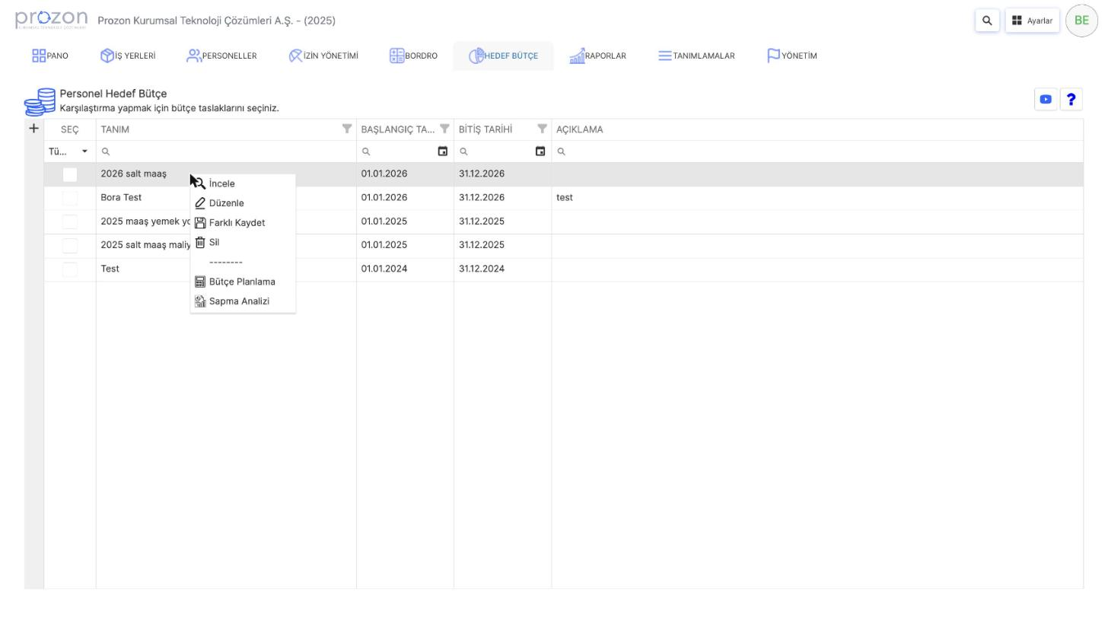
Task: Open the Ayarlar settings button
Action: point(1032,21)
